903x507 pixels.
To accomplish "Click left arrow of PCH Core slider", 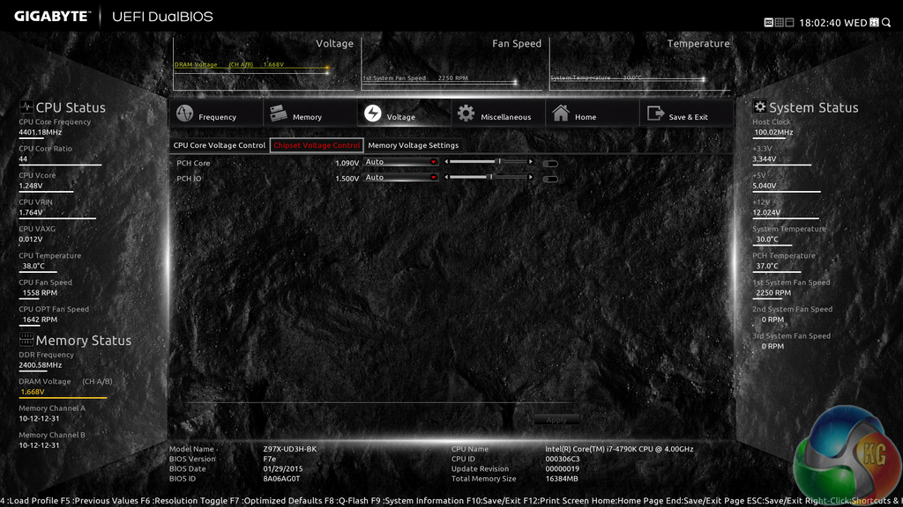I will (x=447, y=162).
